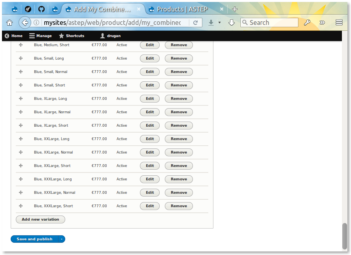Image resolution: width=351 pixels, height=255 pixels.
Task: Close the Add My Combine... tab
Action: (x=139, y=9)
